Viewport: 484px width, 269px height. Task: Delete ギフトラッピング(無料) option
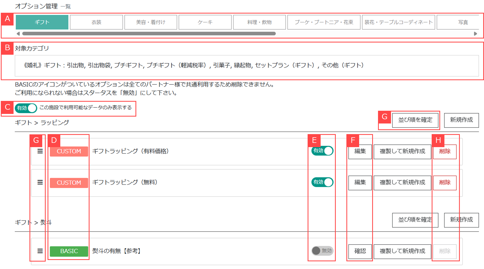pyautogui.click(x=445, y=182)
